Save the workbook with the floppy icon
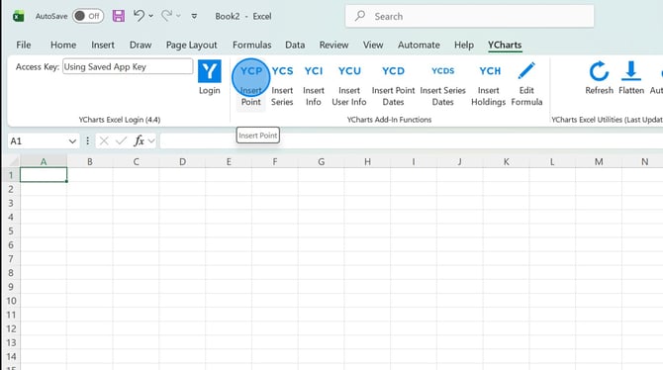Screen dimensions: 663x370 pos(119,16)
